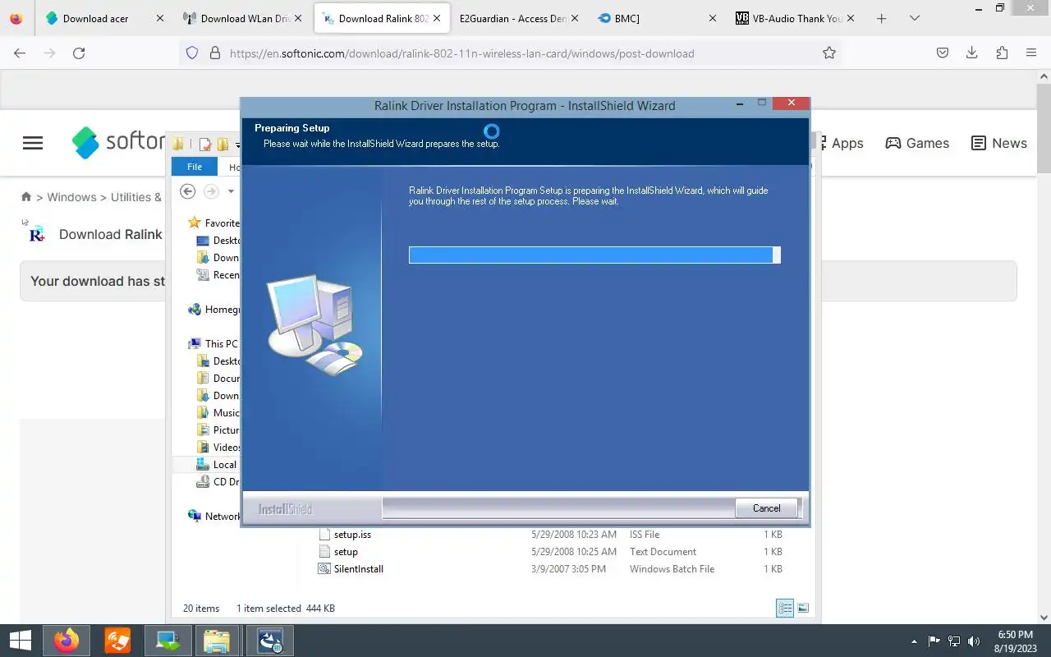Go forward in File Explorer navigation

[211, 191]
